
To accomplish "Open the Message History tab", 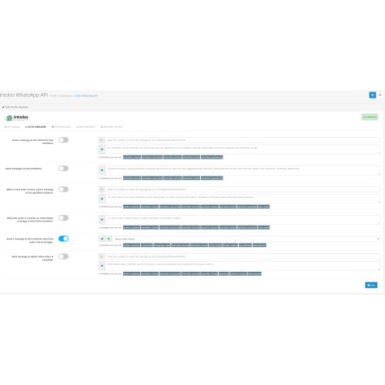I will pos(112,127).
